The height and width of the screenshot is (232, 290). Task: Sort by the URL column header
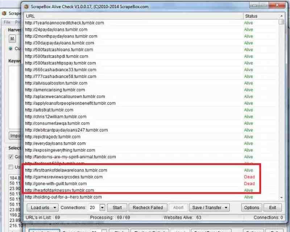(133, 16)
